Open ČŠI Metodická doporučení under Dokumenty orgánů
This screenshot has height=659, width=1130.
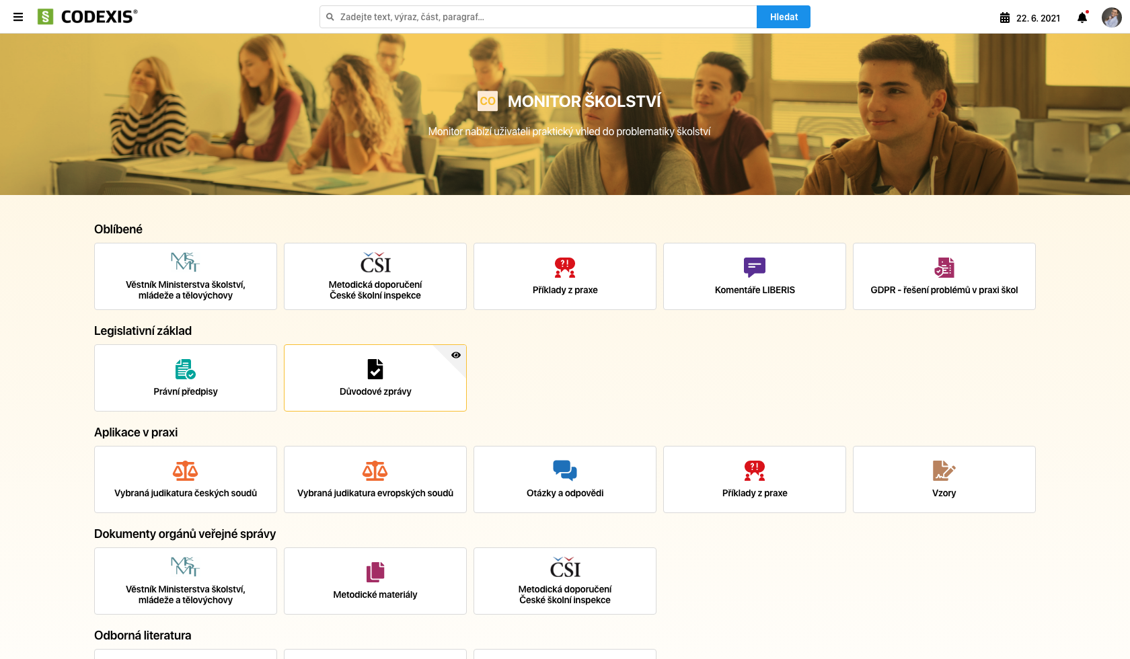pyautogui.click(x=564, y=581)
